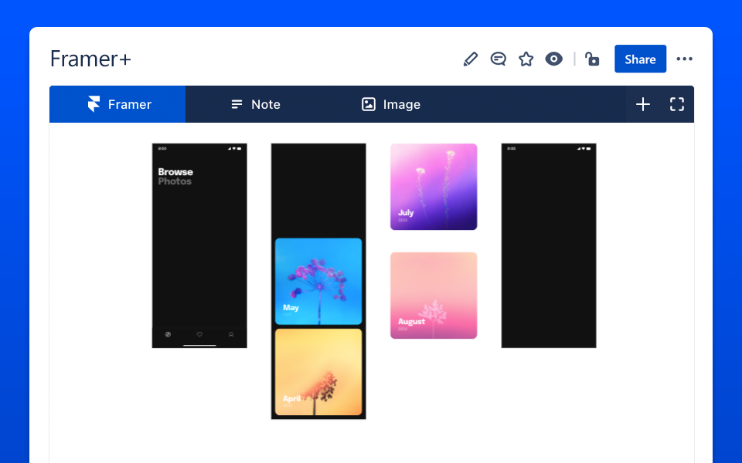
Task: Star this page as favorite
Action: tap(526, 59)
